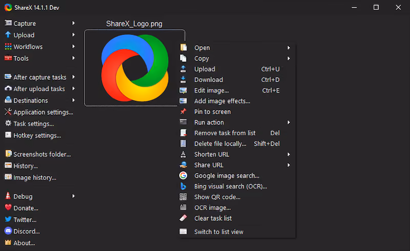Click the Download arrow icon in context menu
The width and height of the screenshot is (410, 251).
click(183, 79)
